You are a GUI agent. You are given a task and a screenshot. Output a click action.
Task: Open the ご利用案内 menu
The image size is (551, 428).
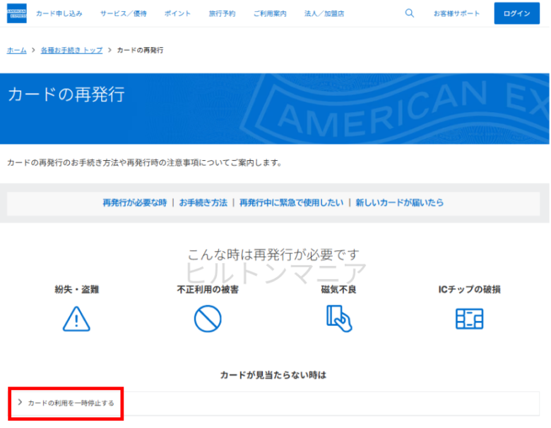point(270,13)
